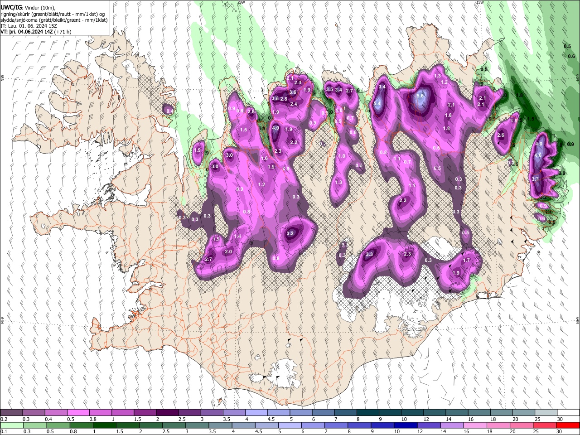Image resolution: width=580 pixels, height=435 pixels.
Task: Click the initial time 'IT: Lau. 01. 06. 2024 15Z'
Action: [29, 26]
